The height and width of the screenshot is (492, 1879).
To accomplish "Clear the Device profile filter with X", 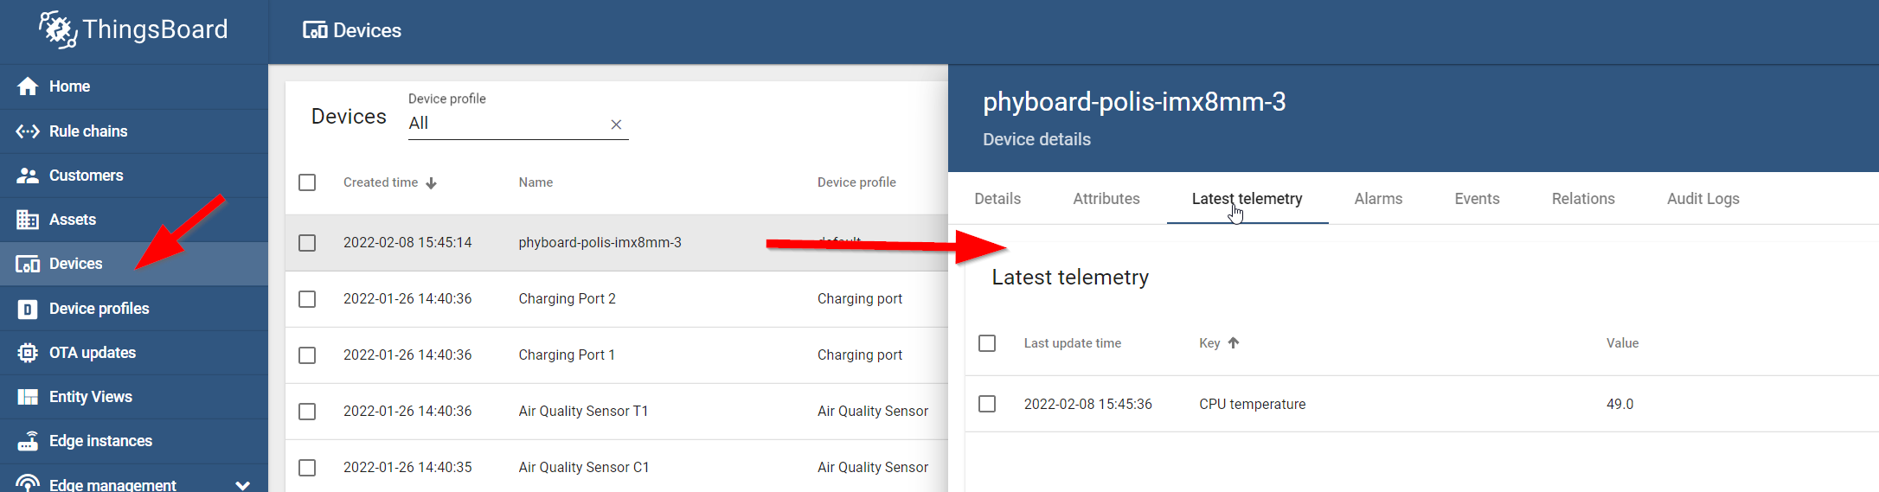I will pos(616,125).
